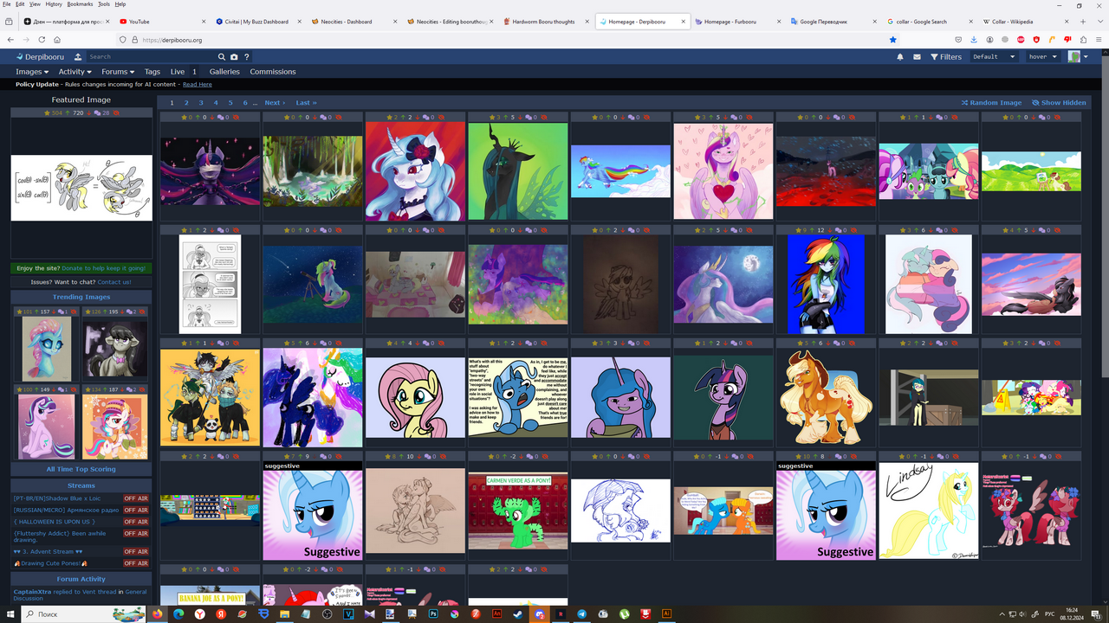Open the Fluttershy pink background thumbnail
The image size is (1109, 623).
tap(415, 398)
